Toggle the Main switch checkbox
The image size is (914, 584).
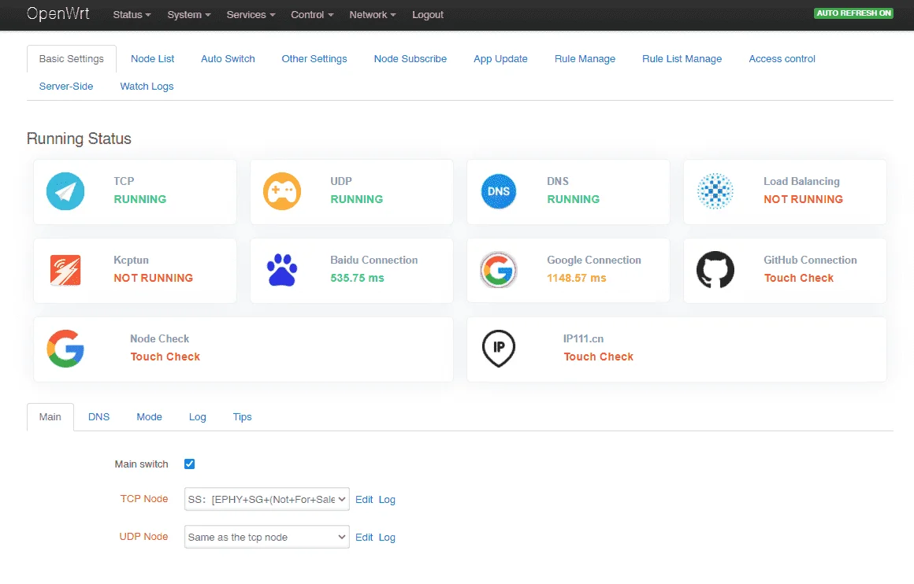pos(189,464)
